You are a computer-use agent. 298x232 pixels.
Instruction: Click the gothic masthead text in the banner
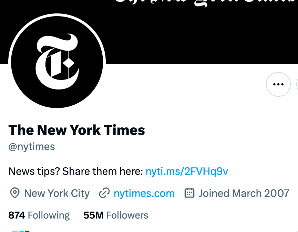click(206, 3)
